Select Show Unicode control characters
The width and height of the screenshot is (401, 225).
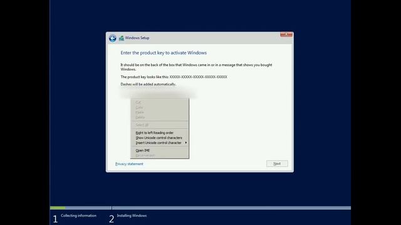click(x=160, y=137)
